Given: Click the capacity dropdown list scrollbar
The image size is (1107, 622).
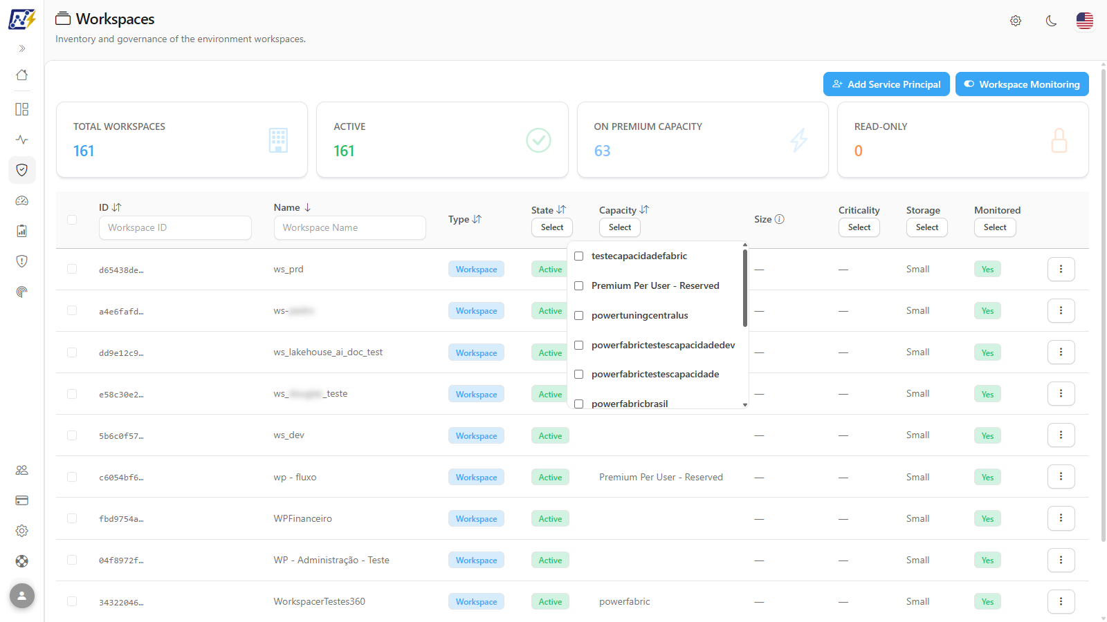Looking at the screenshot, I should click(745, 288).
